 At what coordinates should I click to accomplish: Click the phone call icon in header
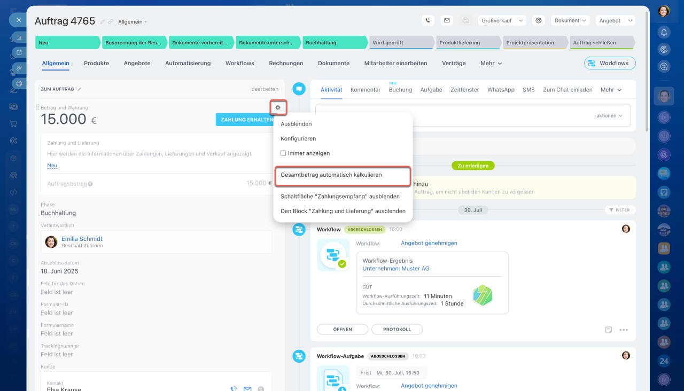pyautogui.click(x=428, y=20)
